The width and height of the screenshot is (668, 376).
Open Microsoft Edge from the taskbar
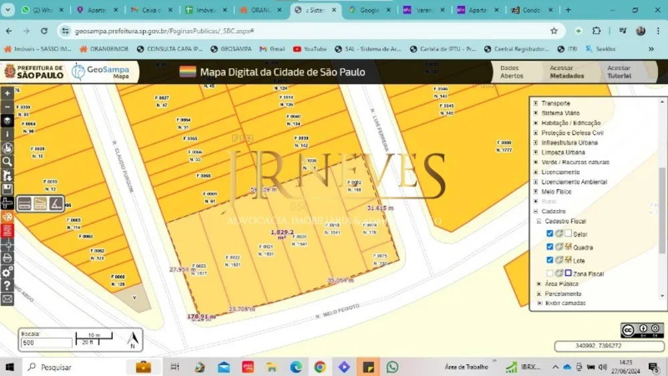click(x=296, y=367)
